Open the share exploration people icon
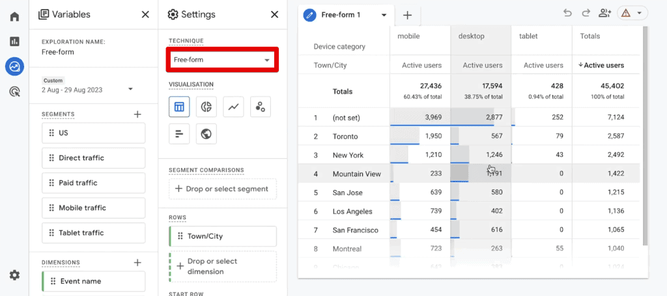667x296 pixels. (x=604, y=13)
